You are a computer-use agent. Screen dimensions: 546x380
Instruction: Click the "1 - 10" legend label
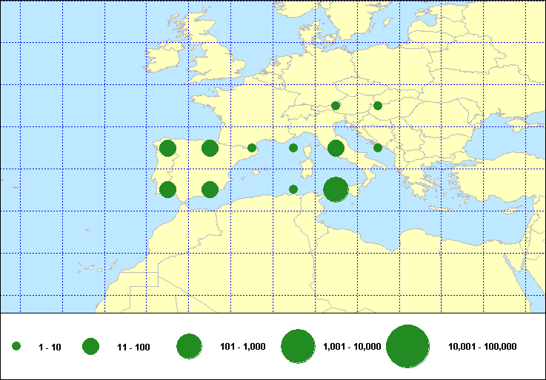pos(50,347)
